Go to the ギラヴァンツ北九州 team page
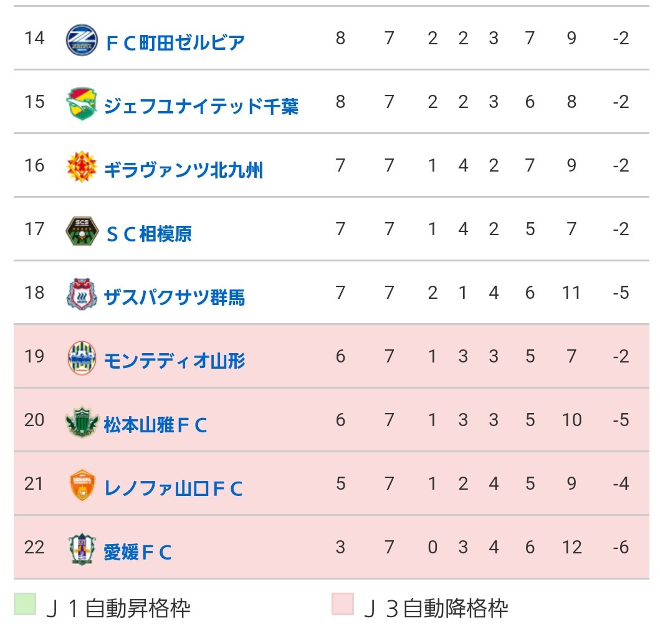 tap(183, 170)
